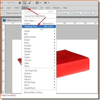Expand the Screen Mode dropdown arrow

pyautogui.click(x=48, y=3)
